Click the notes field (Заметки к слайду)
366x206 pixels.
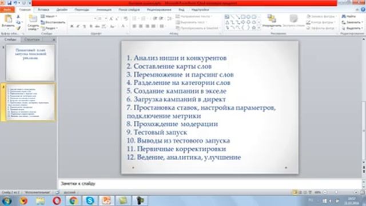click(x=210, y=184)
